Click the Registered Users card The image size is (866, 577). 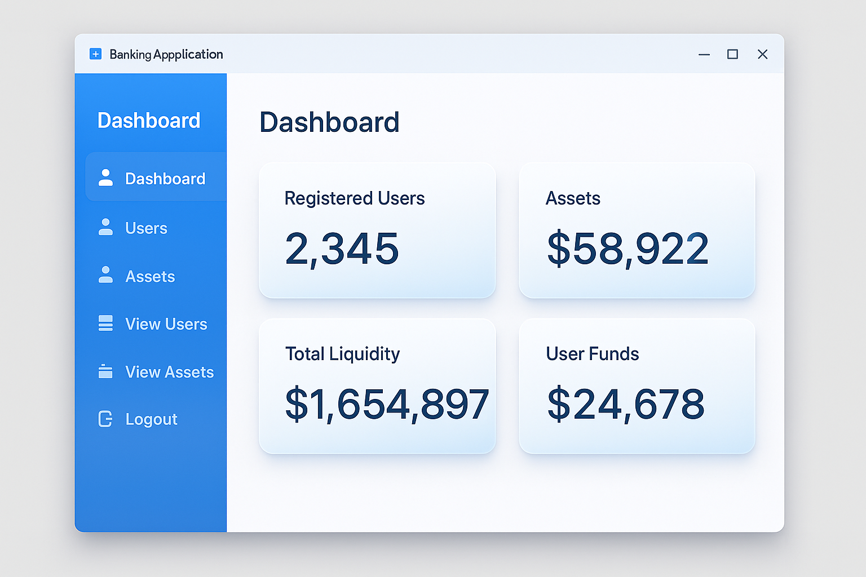point(377,230)
